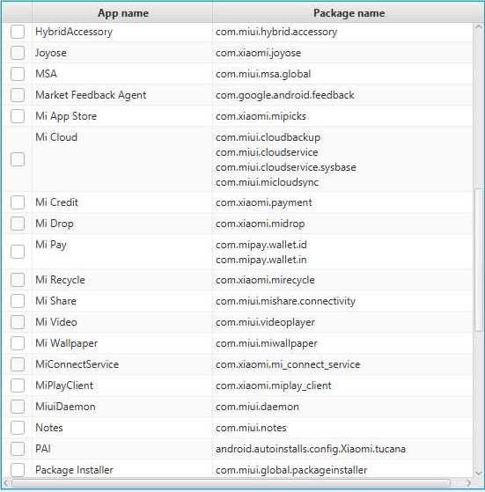Check the Package Installer checkbox

(18, 470)
